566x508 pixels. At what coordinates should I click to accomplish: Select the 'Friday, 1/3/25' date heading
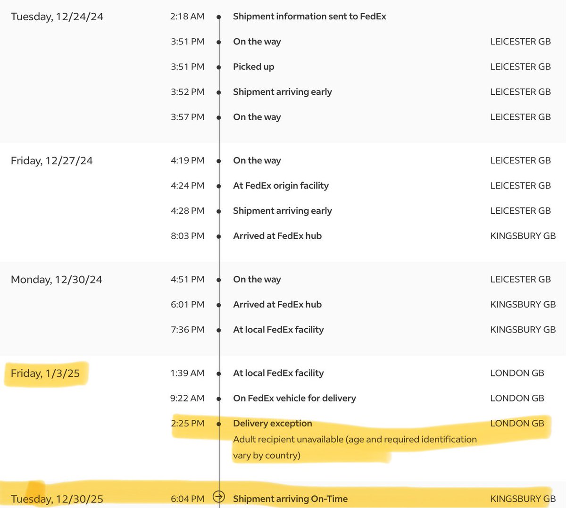click(45, 374)
